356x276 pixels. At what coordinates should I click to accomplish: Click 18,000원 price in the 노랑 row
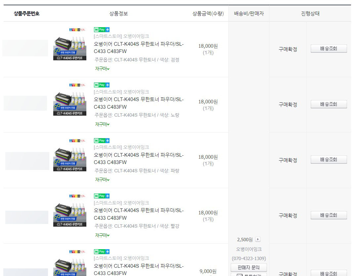click(x=208, y=102)
